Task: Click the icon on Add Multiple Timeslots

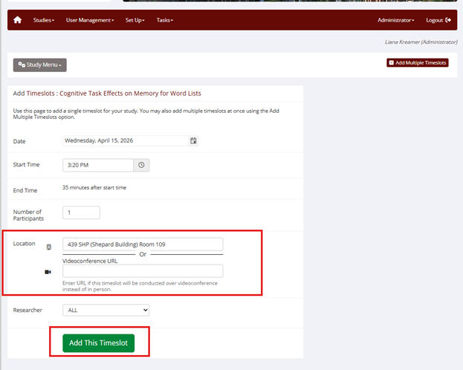Action: pyautogui.click(x=392, y=63)
